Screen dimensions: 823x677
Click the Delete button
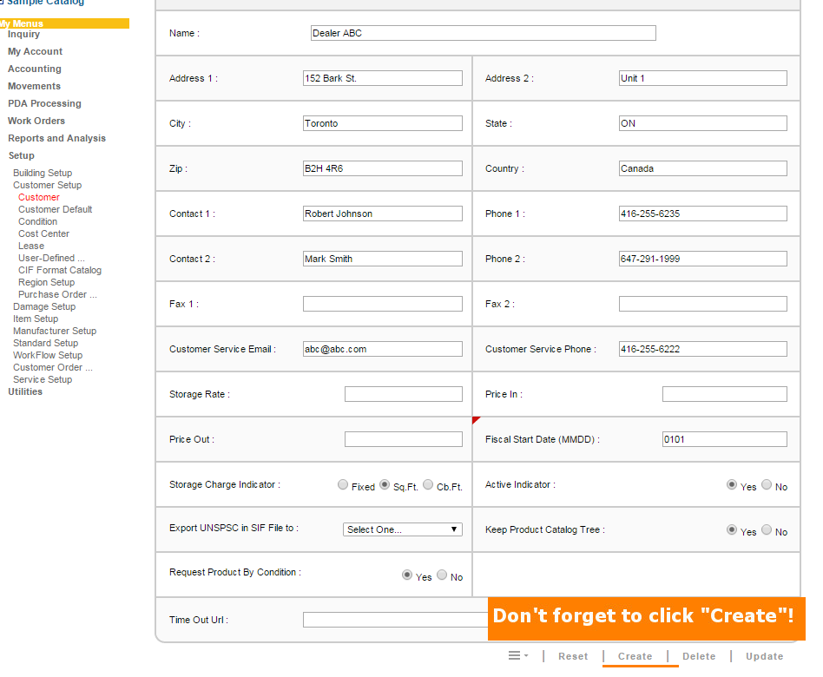coord(699,656)
